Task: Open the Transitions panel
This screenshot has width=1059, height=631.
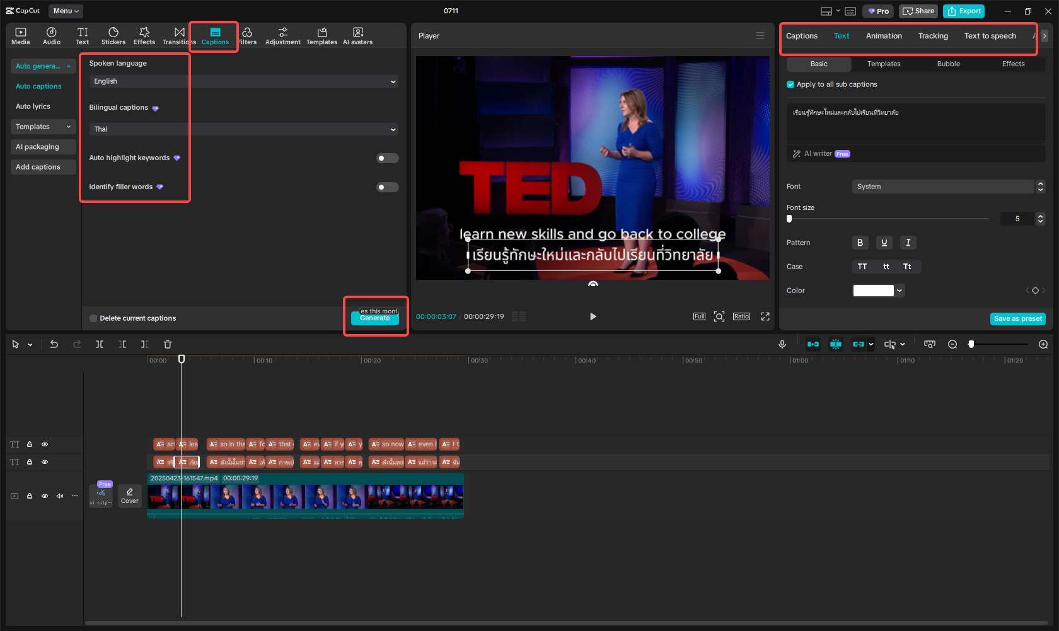Action: (x=179, y=35)
